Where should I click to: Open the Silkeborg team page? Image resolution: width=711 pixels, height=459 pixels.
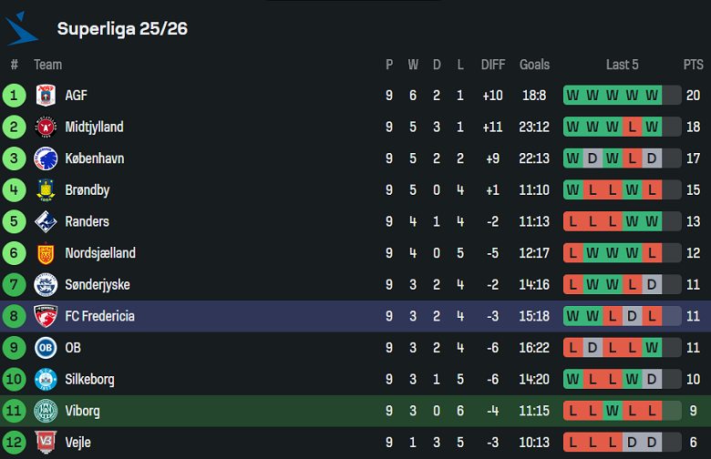pyautogui.click(x=89, y=379)
